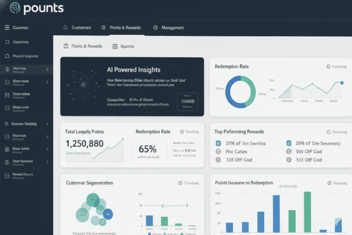Select the Points & Rewards top tab
The width and height of the screenshot is (352, 235).
tap(125, 28)
